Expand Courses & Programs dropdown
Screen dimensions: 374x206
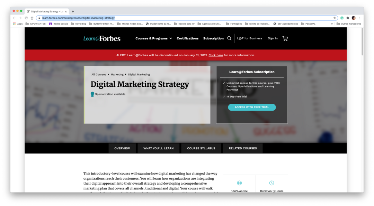pos(154,38)
